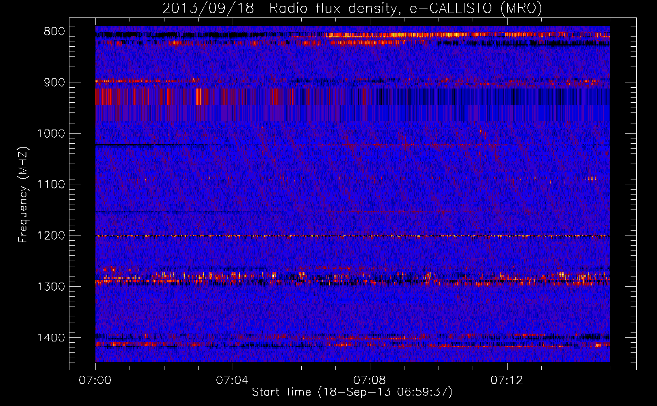Click the 900 frequency tick label
This screenshot has height=406, width=657.
pyautogui.click(x=54, y=82)
